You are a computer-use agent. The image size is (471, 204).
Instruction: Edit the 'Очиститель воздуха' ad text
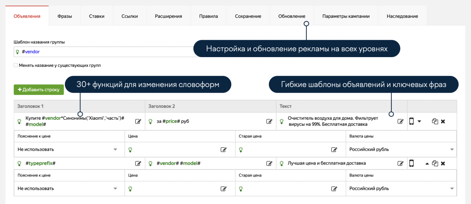[400, 122]
